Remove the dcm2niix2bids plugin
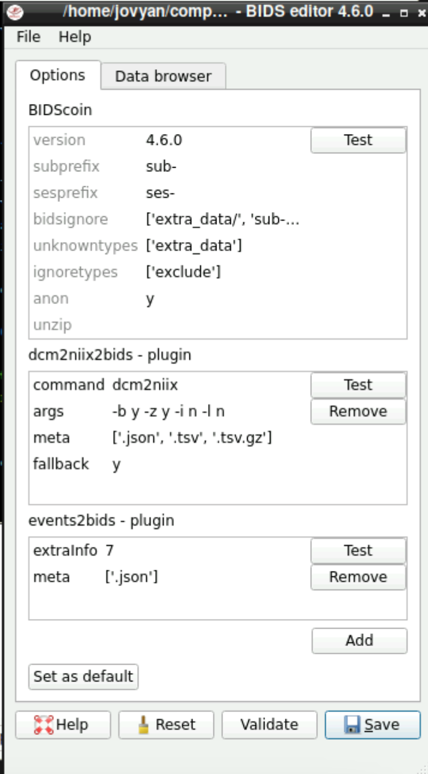Viewport: 428px width, 774px height. click(358, 411)
